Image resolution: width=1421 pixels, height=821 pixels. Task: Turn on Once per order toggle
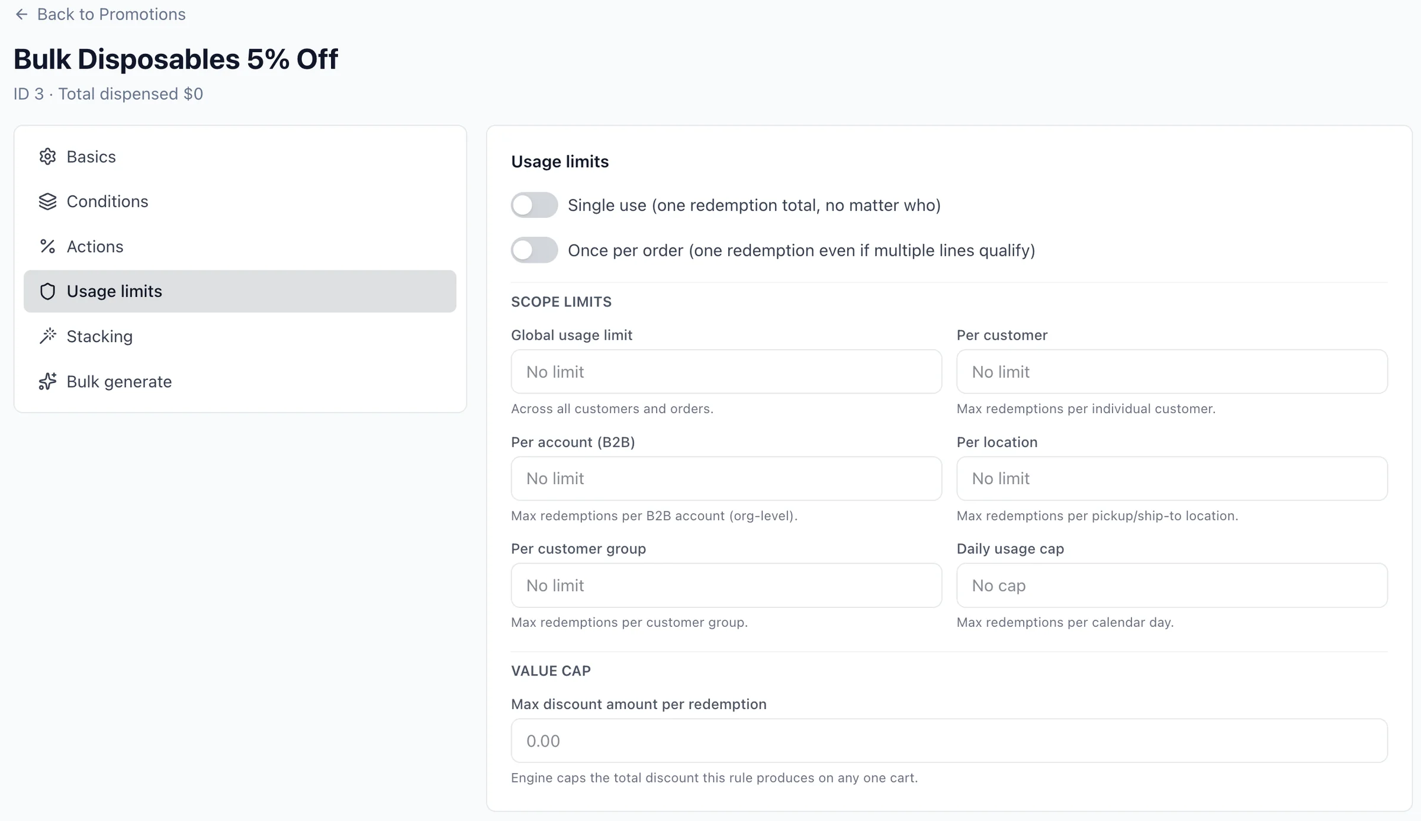(x=534, y=250)
